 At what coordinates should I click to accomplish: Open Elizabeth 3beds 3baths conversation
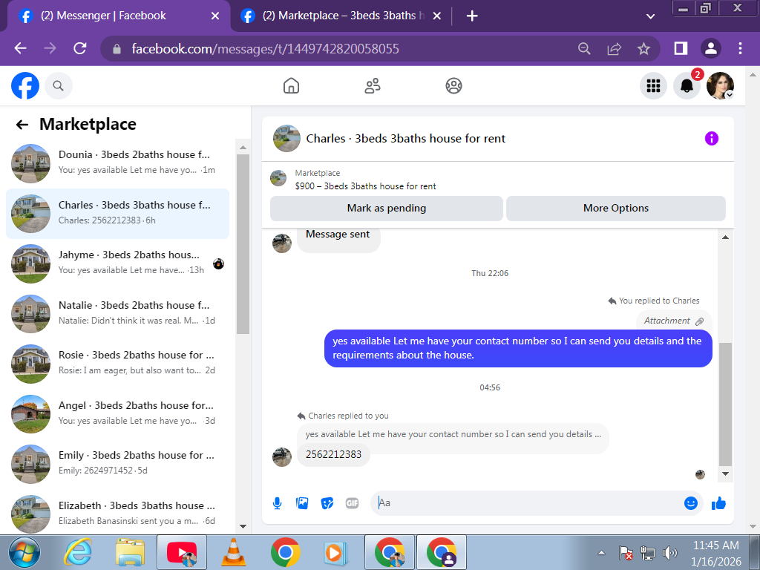coord(118,514)
